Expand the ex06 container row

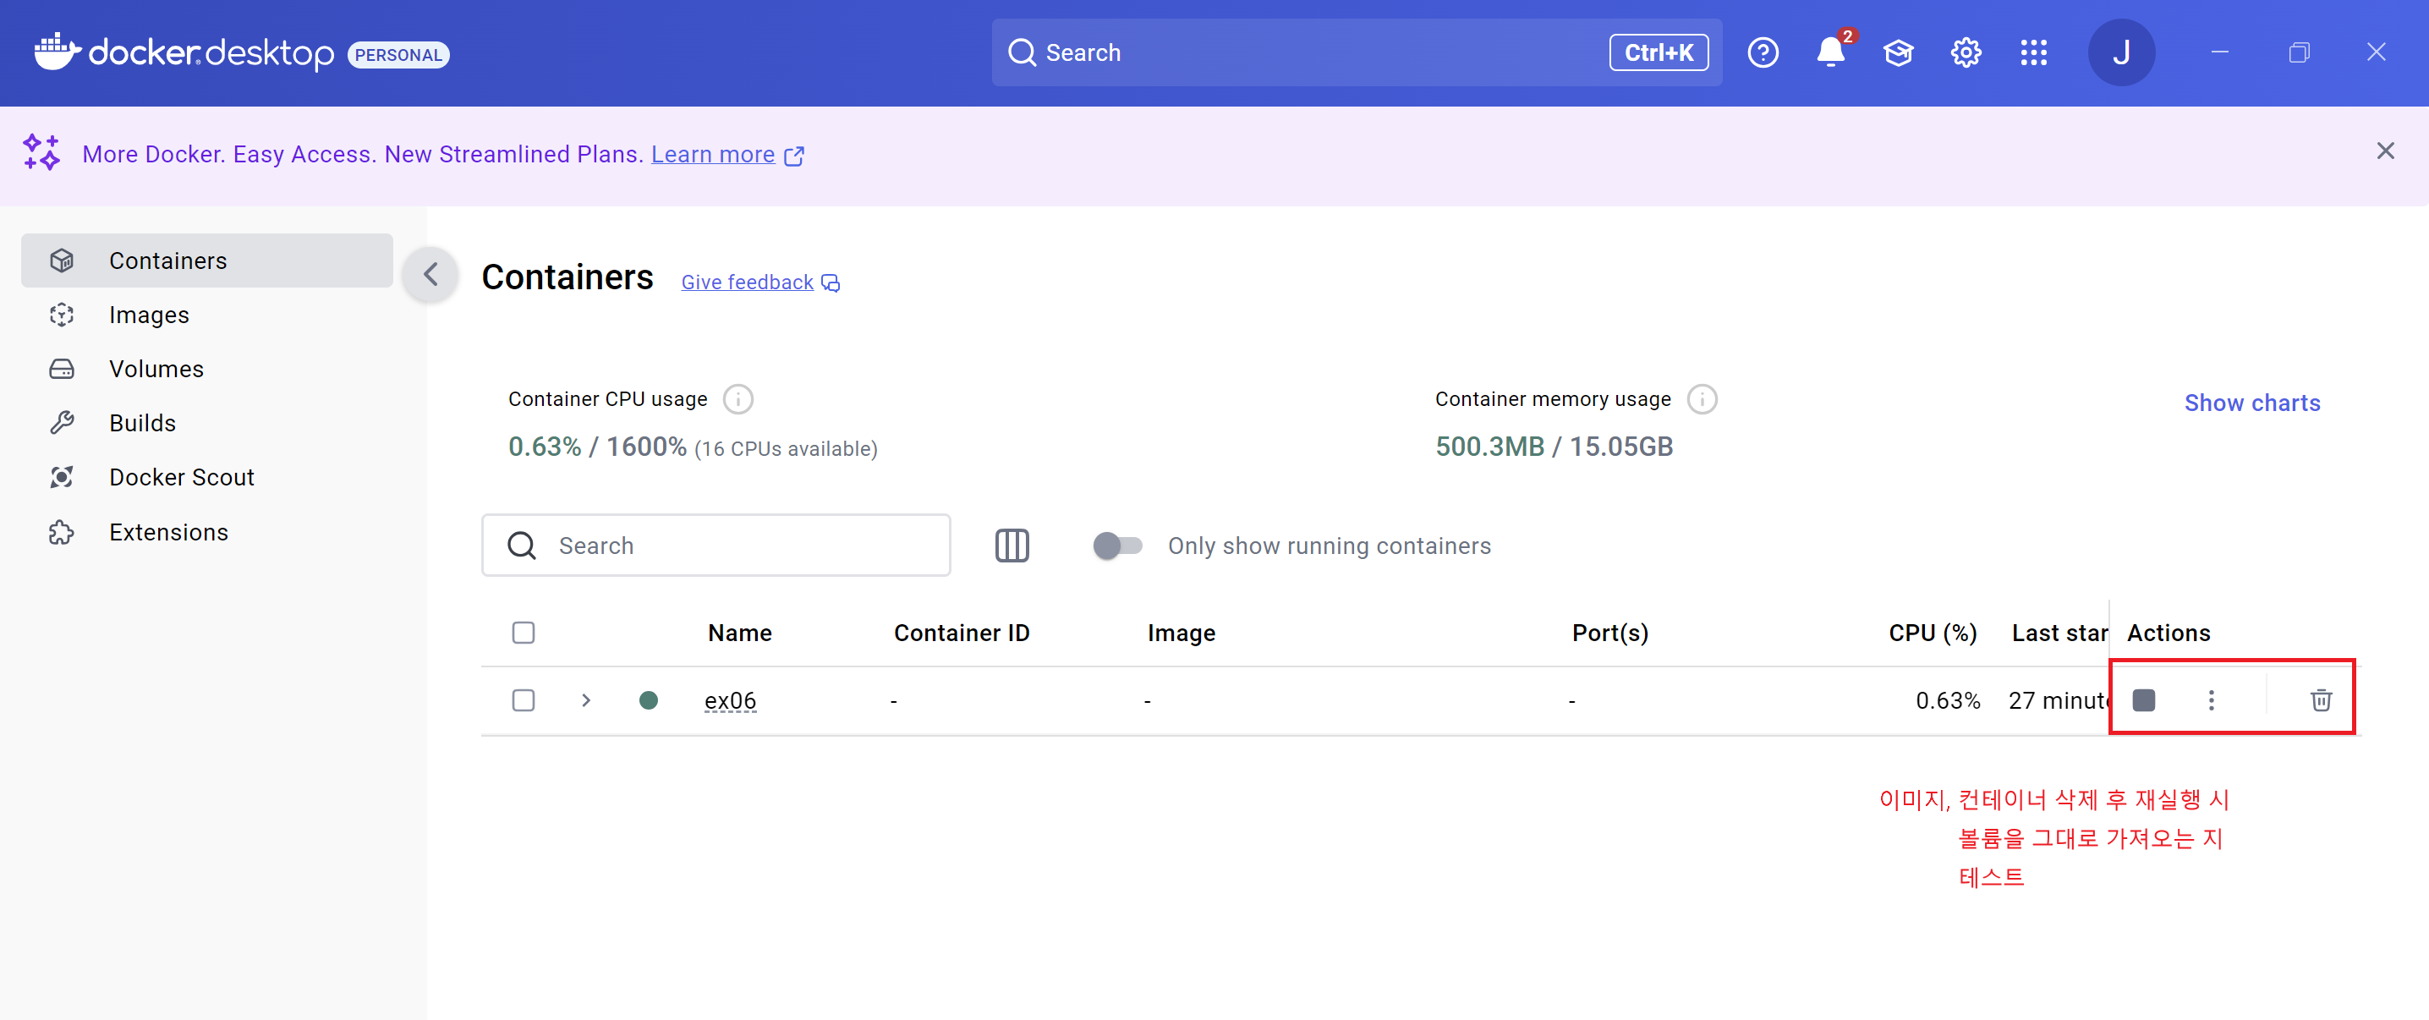click(585, 700)
